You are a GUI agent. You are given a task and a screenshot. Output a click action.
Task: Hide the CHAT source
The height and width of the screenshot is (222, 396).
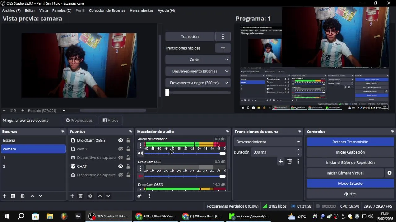(x=121, y=166)
